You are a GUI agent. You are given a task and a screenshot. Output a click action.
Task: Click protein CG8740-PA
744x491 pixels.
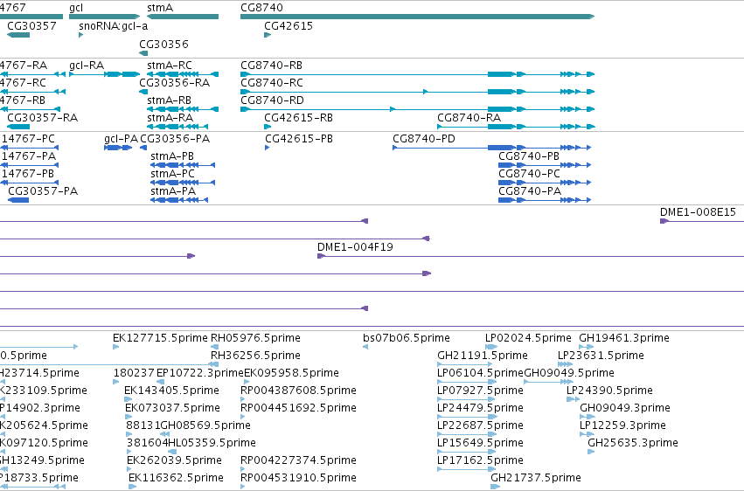click(545, 200)
